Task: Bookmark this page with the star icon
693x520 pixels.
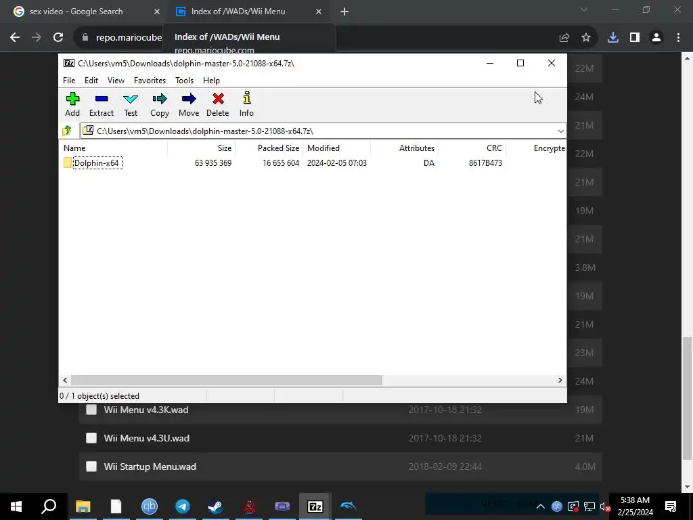Action: [x=586, y=38]
